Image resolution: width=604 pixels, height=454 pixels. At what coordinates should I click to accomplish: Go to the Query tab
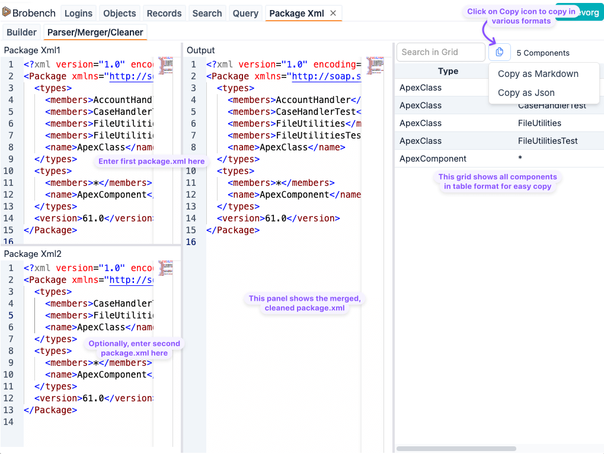[245, 14]
